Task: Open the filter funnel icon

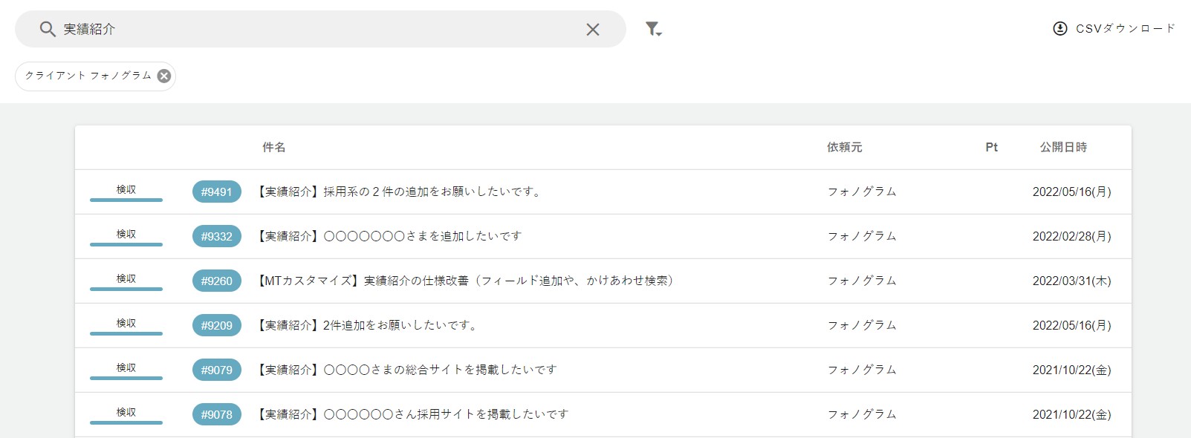Action: (652, 28)
